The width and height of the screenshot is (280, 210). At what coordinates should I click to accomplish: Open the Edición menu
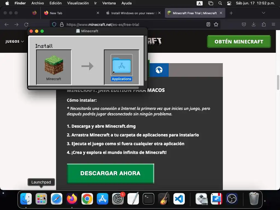click(x=56, y=3)
